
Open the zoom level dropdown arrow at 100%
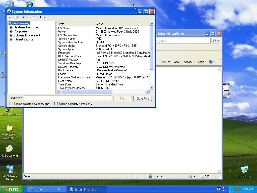pyautogui.click(x=215, y=176)
